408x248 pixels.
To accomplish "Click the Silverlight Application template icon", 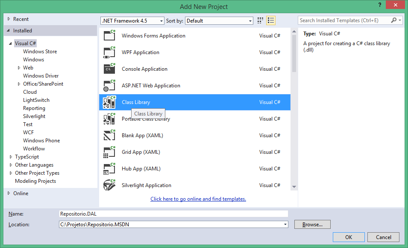I will tap(109, 185).
